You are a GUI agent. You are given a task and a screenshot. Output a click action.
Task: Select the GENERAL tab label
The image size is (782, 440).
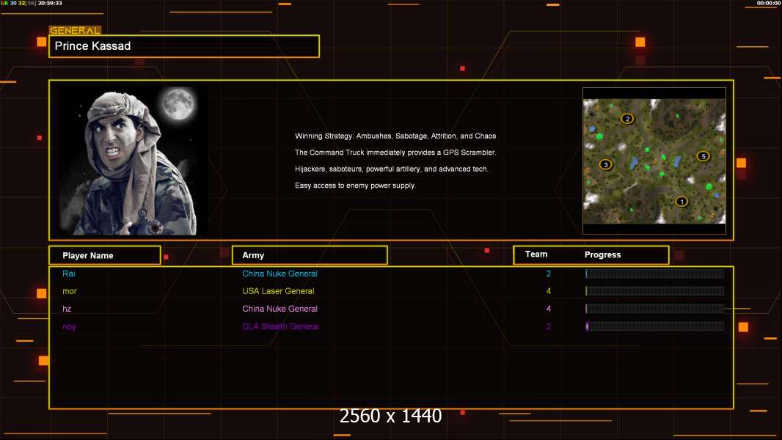click(74, 31)
